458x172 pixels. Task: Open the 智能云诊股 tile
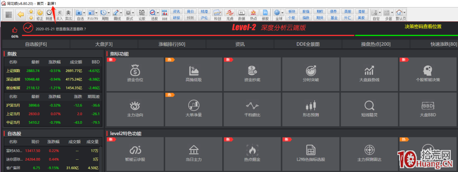click(135, 154)
